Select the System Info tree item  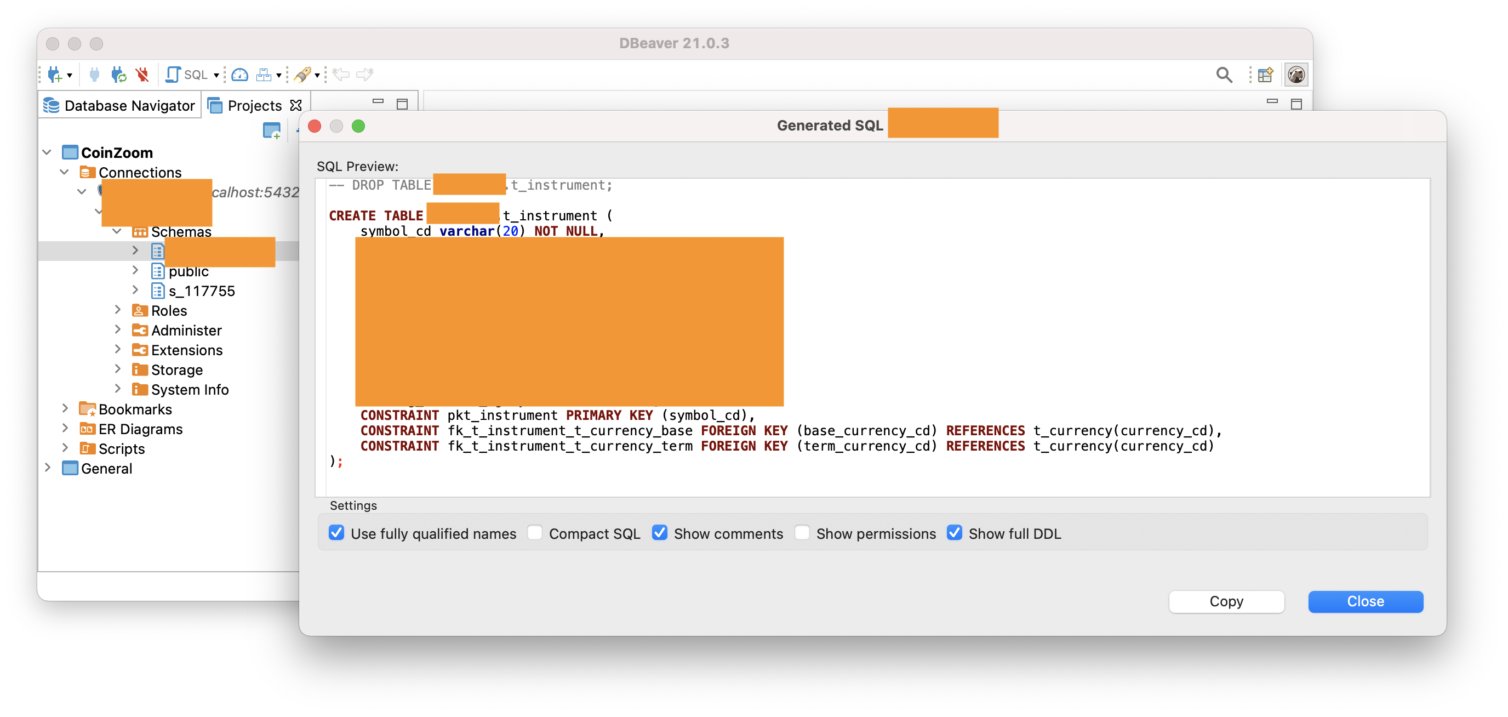[x=180, y=390]
